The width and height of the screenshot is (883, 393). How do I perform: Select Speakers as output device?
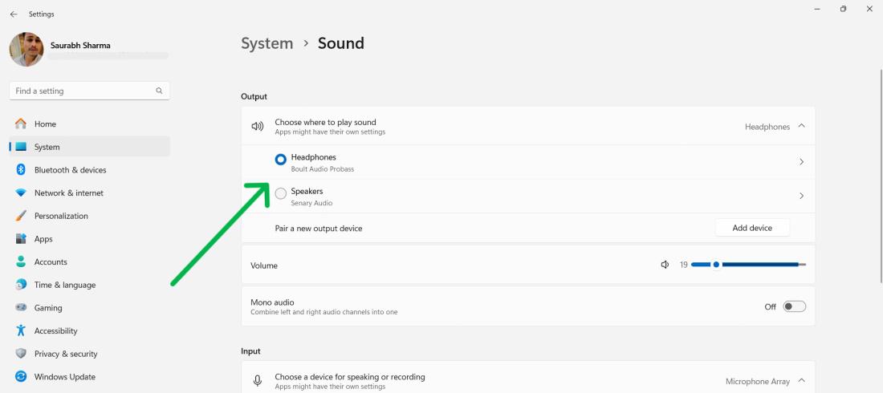tap(280, 193)
